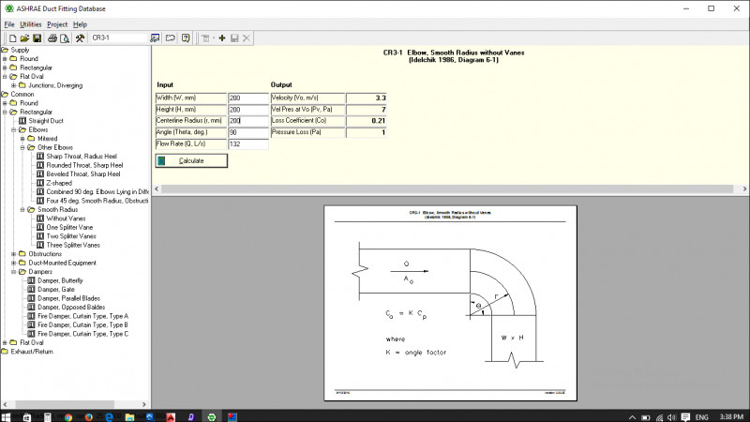This screenshot has height=422, width=750.
Task: Expand the Mitered folder
Action: [22, 139]
